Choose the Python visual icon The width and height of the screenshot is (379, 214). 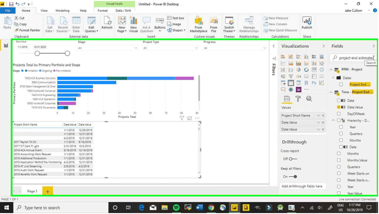coord(314,83)
